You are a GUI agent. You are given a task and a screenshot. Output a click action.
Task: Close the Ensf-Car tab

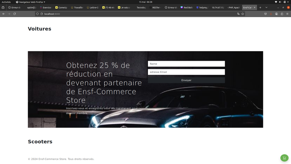[x=255, y=8]
